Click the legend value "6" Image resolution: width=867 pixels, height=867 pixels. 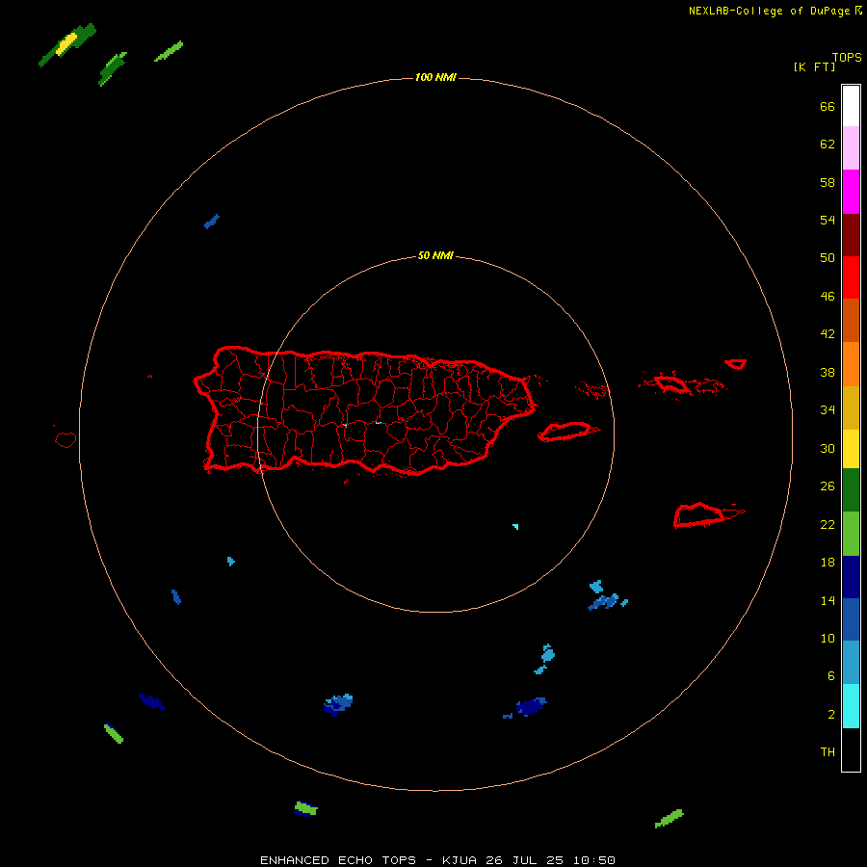(831, 675)
